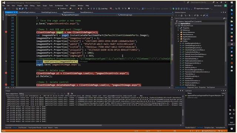Toggle auto-hide pin of Solution Explorer
This screenshot has height=133, width=237.
[223, 12]
